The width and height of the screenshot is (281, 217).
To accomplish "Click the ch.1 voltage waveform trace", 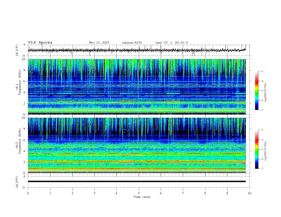I will point(137,50).
